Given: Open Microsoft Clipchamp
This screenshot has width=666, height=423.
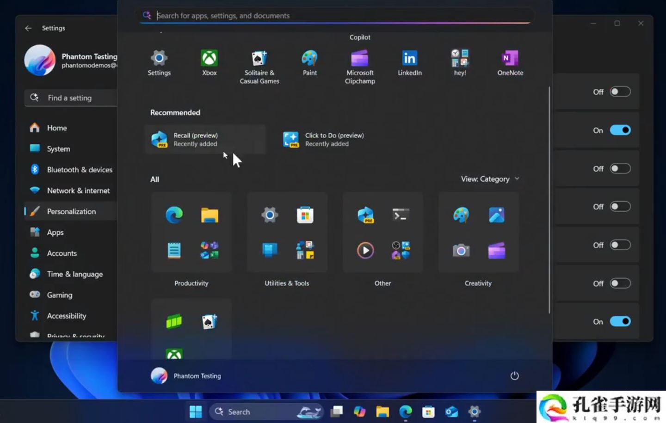Looking at the screenshot, I should pyautogui.click(x=360, y=67).
